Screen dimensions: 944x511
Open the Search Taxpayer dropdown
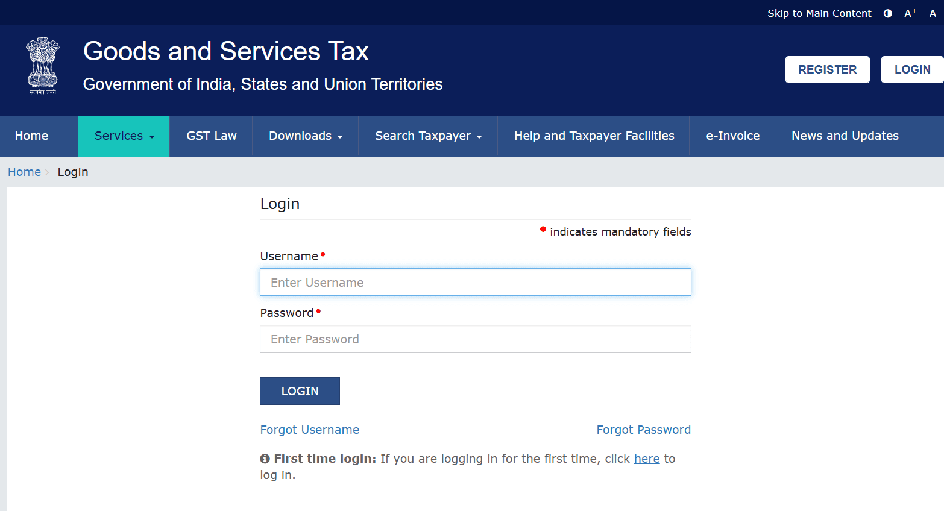(x=427, y=136)
